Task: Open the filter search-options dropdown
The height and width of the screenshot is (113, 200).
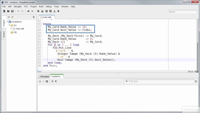Action: tap(127, 81)
